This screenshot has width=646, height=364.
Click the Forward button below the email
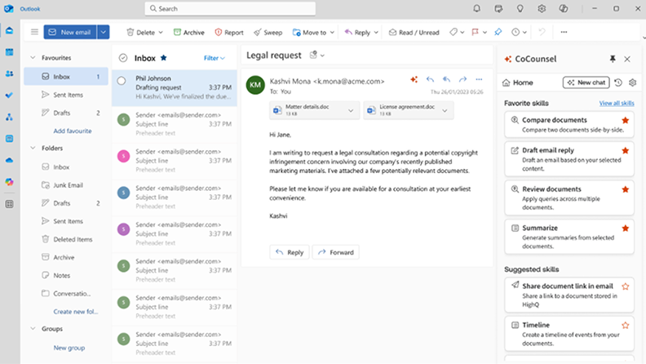click(x=335, y=252)
